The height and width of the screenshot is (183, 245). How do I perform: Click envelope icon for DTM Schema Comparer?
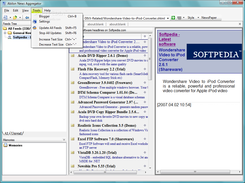[x=72, y=92]
